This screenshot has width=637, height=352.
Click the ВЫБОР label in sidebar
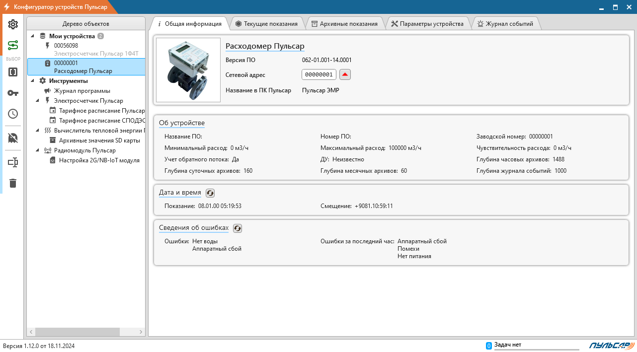click(x=13, y=59)
